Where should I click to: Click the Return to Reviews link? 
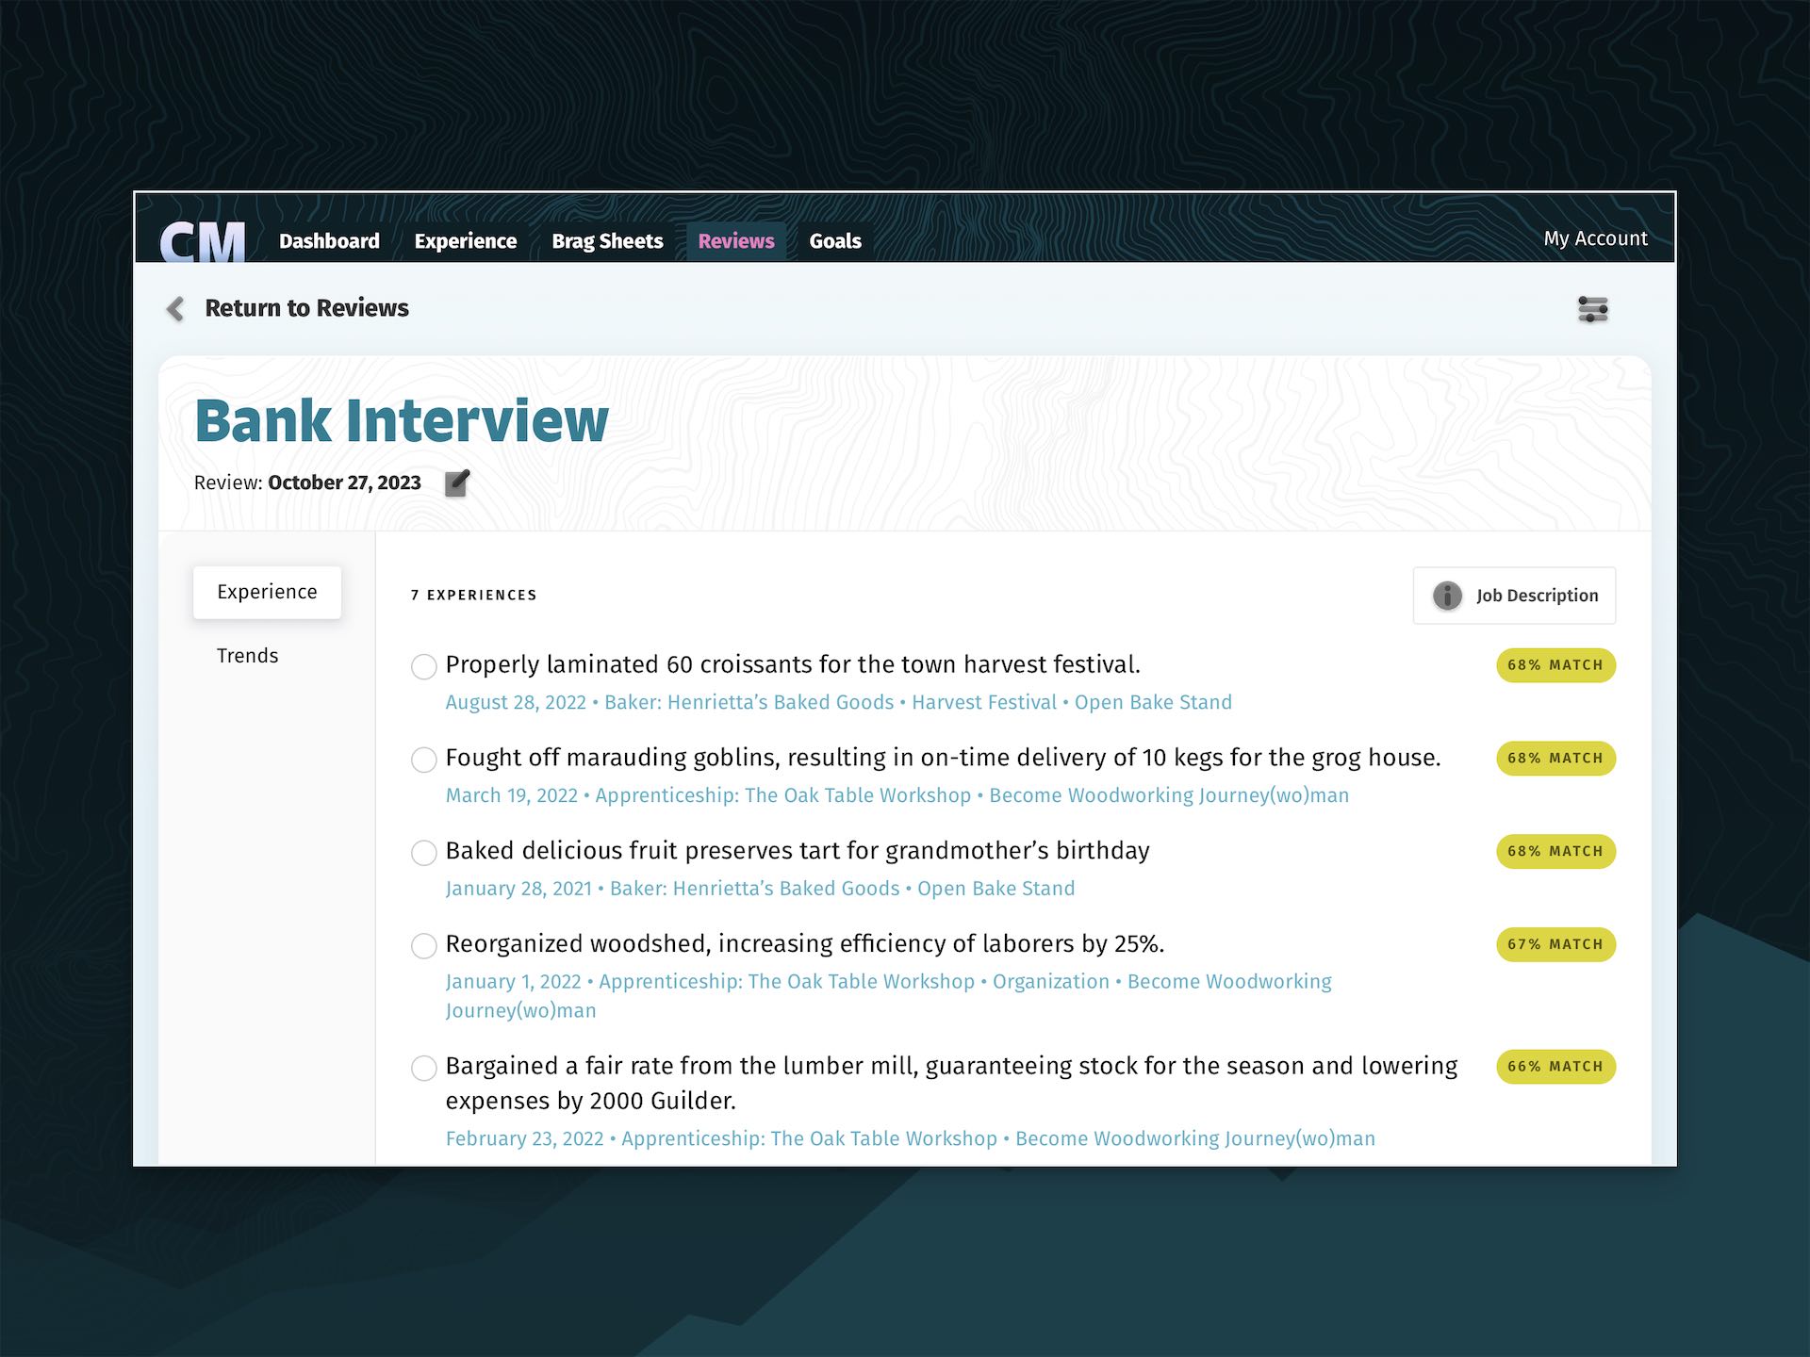[306, 308]
